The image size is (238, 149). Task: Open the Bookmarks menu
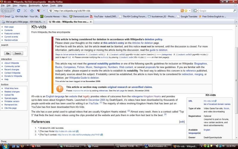[x=34, y=6]
